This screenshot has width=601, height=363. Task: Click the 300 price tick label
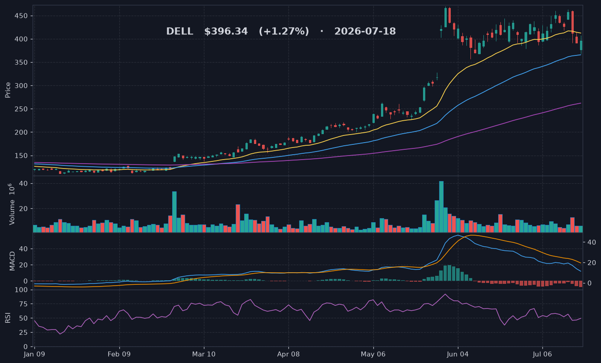(21, 86)
